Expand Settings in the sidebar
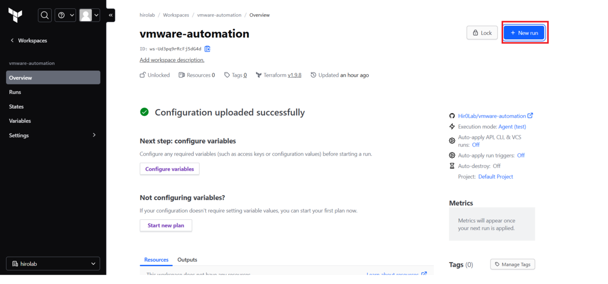Screen dimensions: 608x284 coord(53,135)
